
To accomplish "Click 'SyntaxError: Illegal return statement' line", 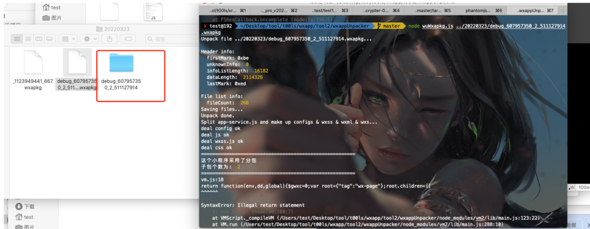I will [252, 206].
